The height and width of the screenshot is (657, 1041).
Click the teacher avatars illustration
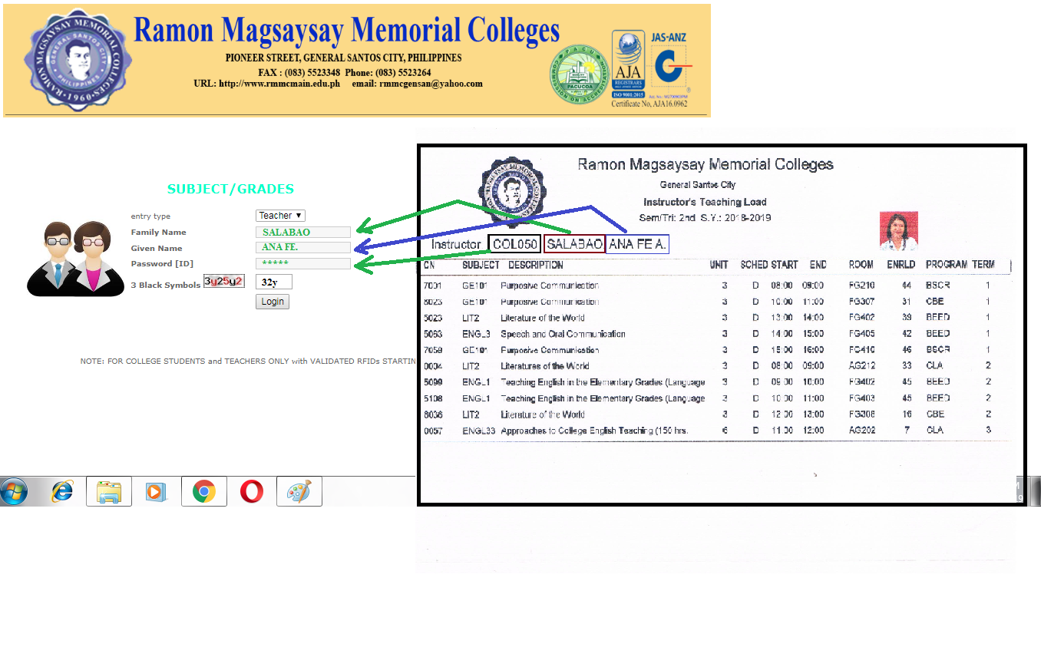tap(75, 258)
